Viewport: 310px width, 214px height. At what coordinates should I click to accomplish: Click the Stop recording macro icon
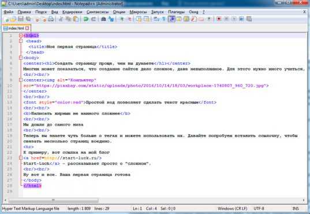click(x=226, y=19)
